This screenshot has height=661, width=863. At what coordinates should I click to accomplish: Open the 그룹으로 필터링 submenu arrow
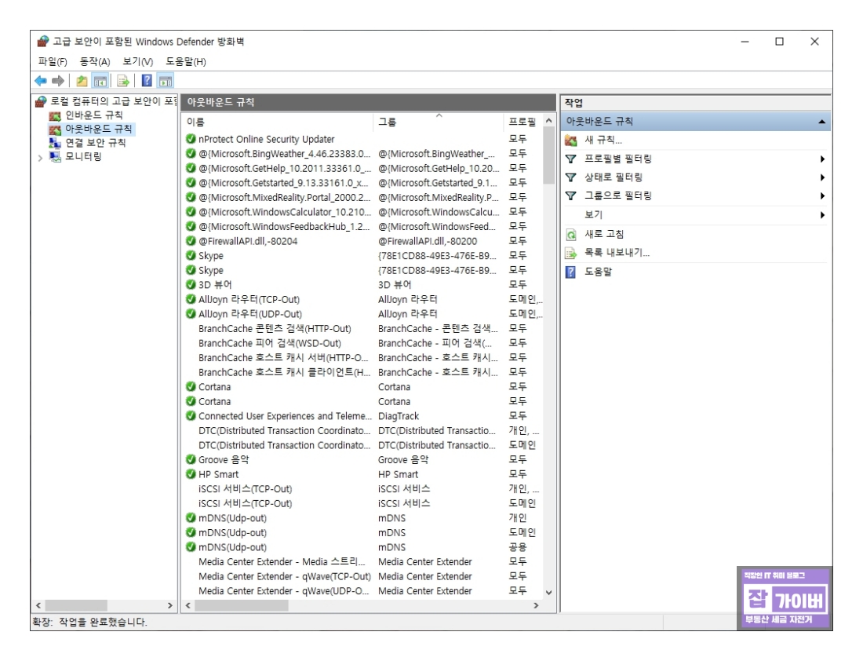pos(822,195)
